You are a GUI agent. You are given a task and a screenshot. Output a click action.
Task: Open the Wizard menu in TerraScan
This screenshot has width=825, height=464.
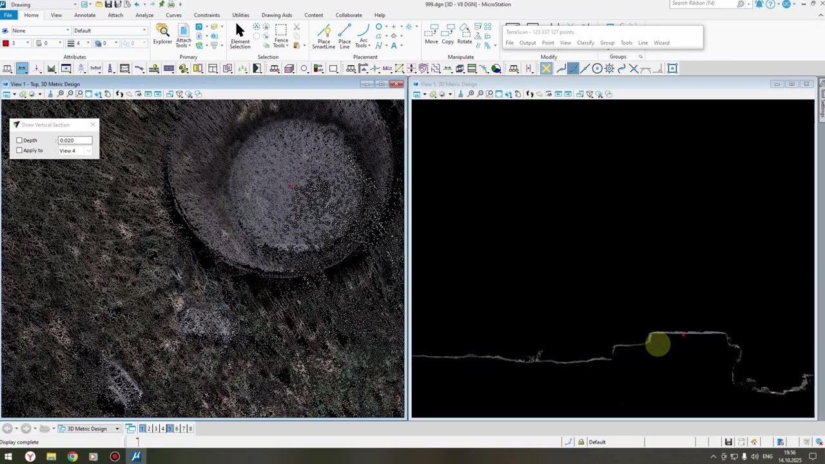[661, 43]
